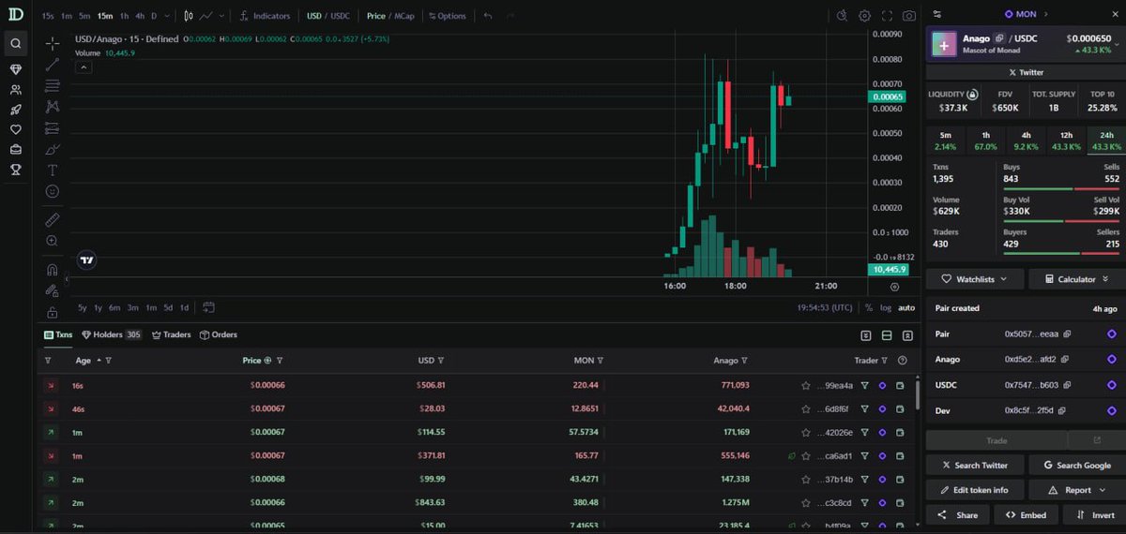Select the trend line drawing tool
The image size is (1126, 534).
point(53,65)
